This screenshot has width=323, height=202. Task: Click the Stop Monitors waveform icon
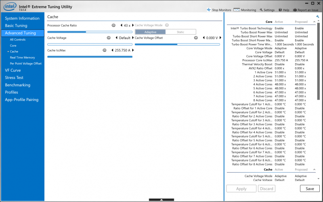coord(209,10)
